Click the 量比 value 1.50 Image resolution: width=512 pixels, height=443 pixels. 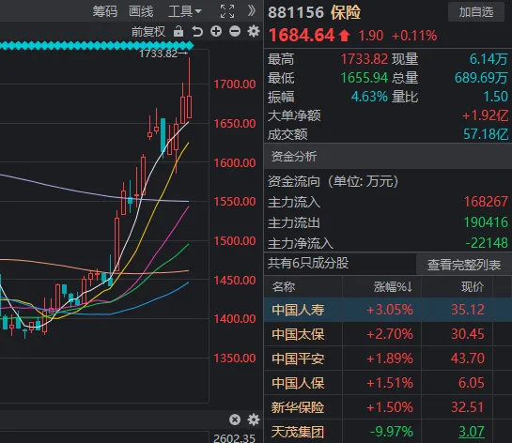(495, 97)
